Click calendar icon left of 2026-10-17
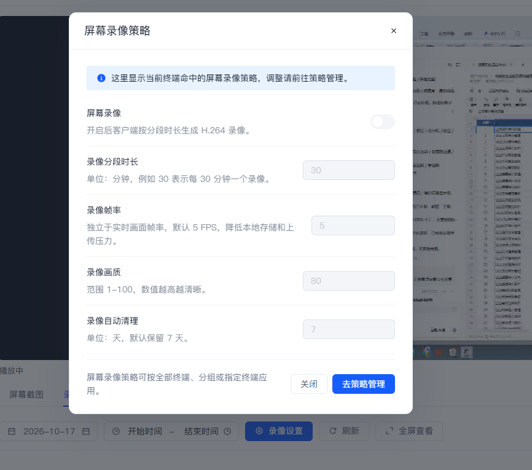The image size is (532, 470). (12, 431)
